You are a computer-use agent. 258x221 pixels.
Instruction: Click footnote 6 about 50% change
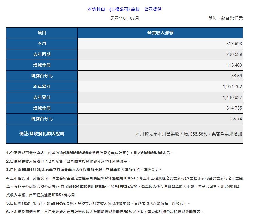tap(105, 212)
